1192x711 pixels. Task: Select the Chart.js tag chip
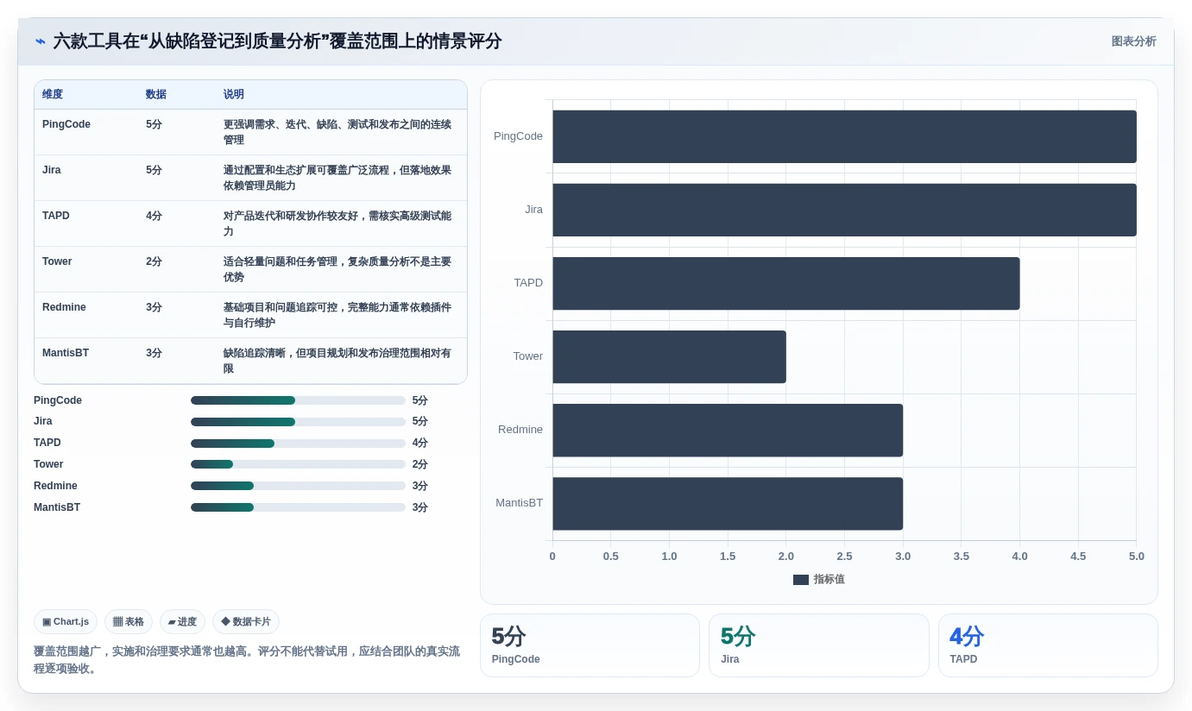tap(66, 621)
